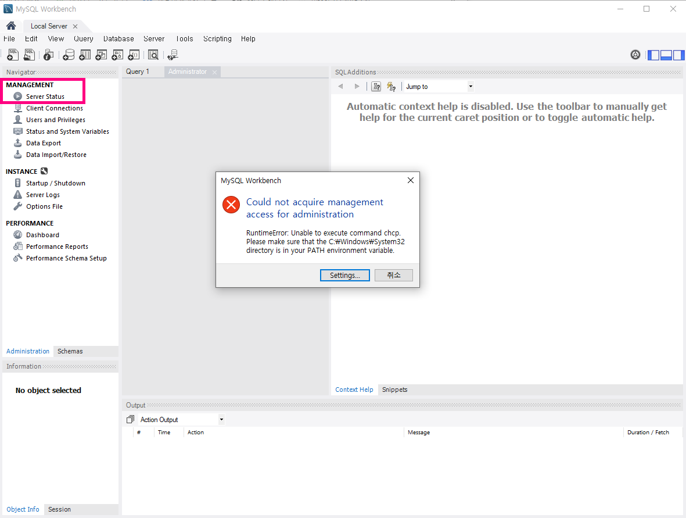Go back in SQL Additions help
686x518 pixels.
pyautogui.click(x=340, y=86)
